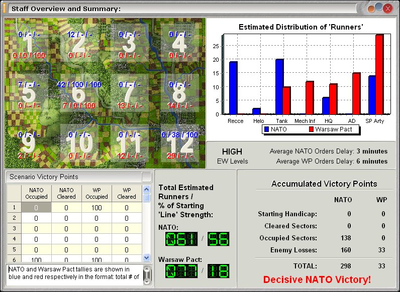The width and height of the screenshot is (400, 292).
Task: Click the 'Decisive NATO Victory!' text
Action: [x=317, y=279]
